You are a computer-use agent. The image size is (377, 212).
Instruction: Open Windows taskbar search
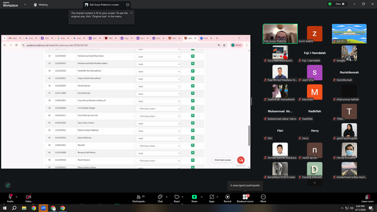[x=14, y=208]
